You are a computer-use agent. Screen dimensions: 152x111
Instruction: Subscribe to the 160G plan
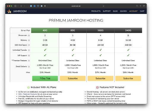pyautogui.click(x=100, y=78)
